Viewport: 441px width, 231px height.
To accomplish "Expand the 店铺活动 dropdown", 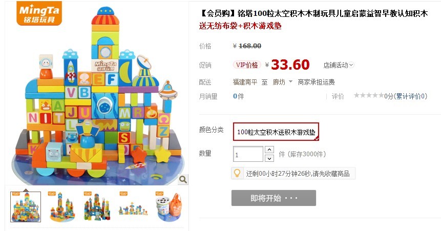I will (x=339, y=65).
